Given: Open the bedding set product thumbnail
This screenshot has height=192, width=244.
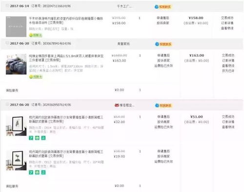Looking at the screenshot, I should (16, 64).
